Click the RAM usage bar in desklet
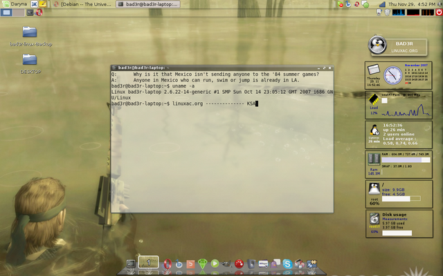This screenshot has height=276, width=443. pyautogui.click(x=406, y=160)
